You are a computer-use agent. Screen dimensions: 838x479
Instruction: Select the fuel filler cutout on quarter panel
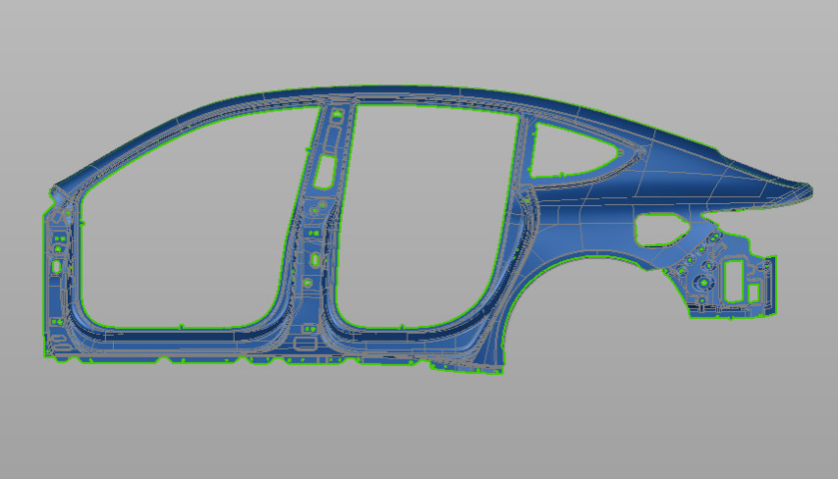[x=660, y=230]
